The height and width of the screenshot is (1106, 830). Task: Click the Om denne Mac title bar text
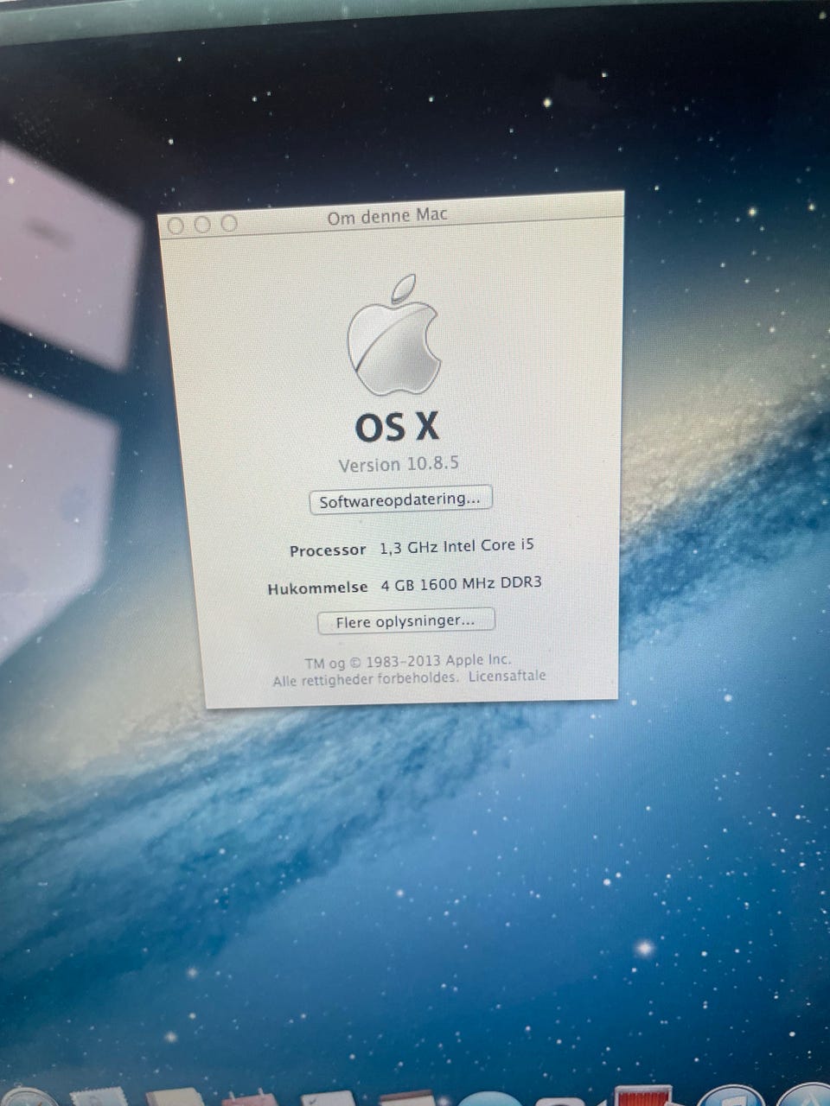click(387, 216)
